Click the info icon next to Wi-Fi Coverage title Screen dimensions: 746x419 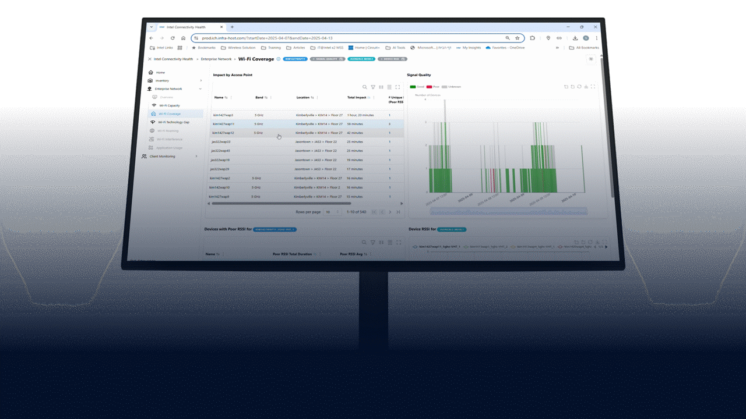pyautogui.click(x=279, y=59)
